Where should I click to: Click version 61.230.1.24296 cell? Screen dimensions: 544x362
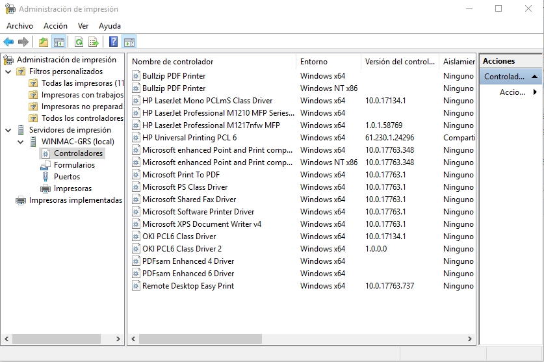click(389, 138)
